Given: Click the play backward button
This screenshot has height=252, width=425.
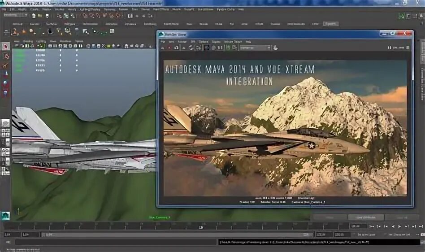Looking at the screenshot, I should coord(393,226).
